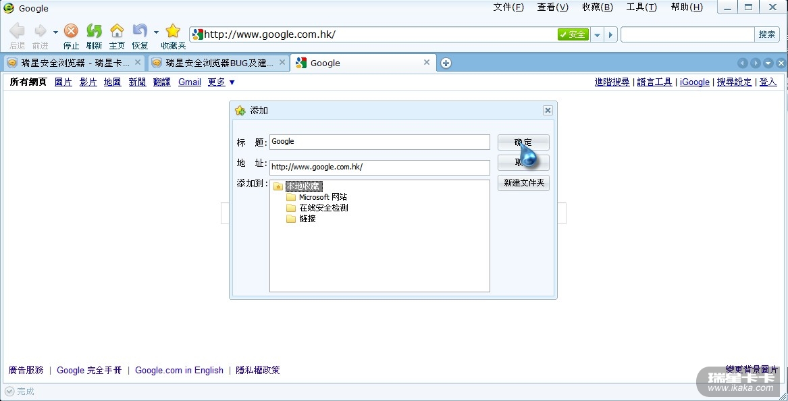Click the green 安全 security badge
This screenshot has height=401, width=788.
pos(573,34)
